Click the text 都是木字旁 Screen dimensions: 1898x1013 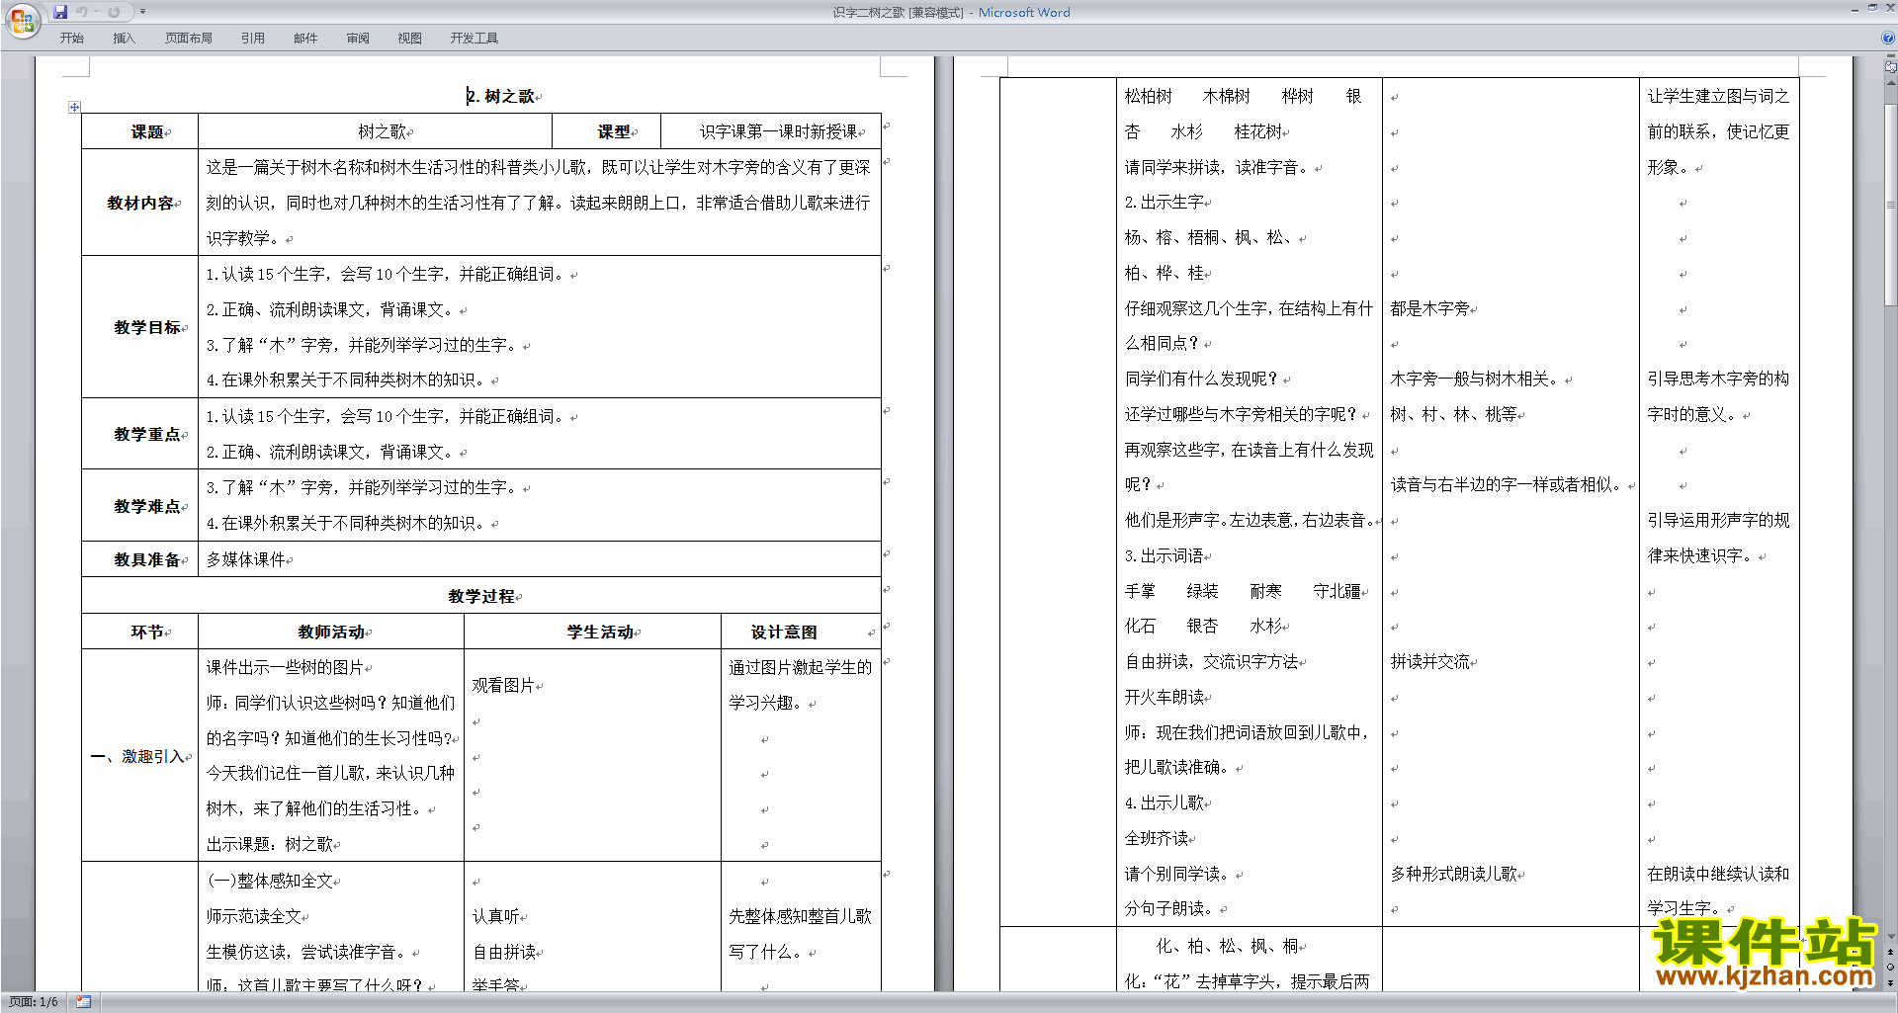1429,308
